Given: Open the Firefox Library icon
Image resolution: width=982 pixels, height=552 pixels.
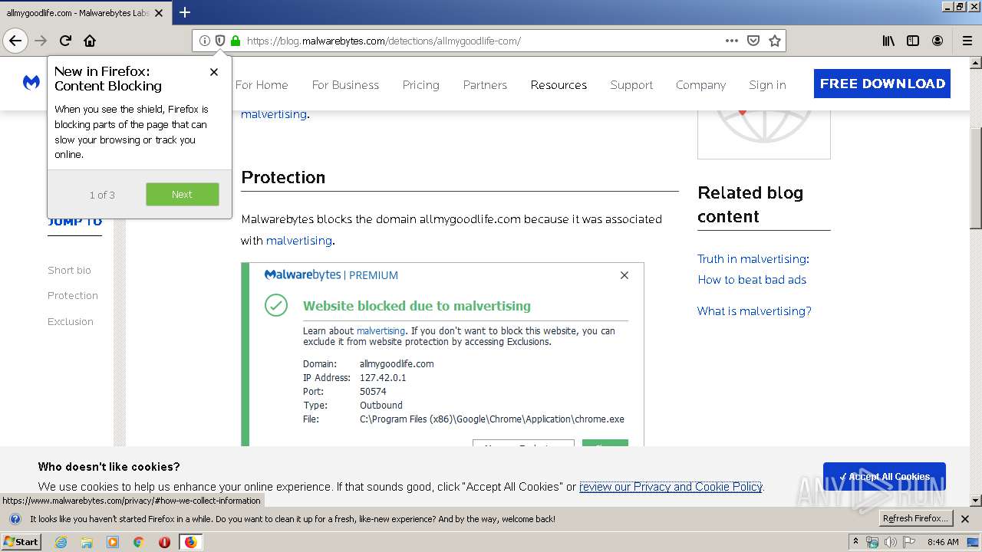Looking at the screenshot, I should tap(888, 41).
